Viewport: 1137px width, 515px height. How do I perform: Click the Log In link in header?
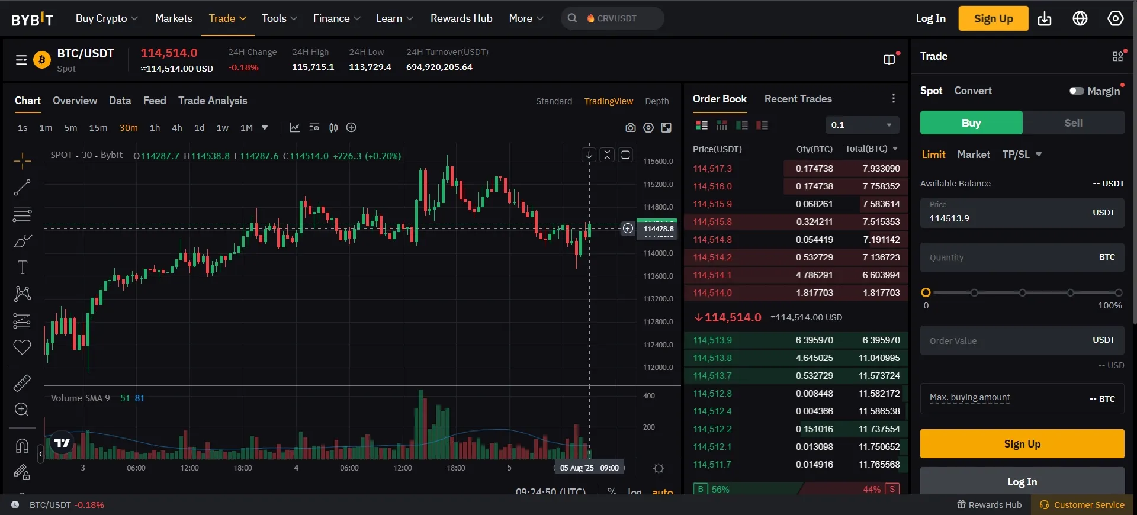[931, 18]
